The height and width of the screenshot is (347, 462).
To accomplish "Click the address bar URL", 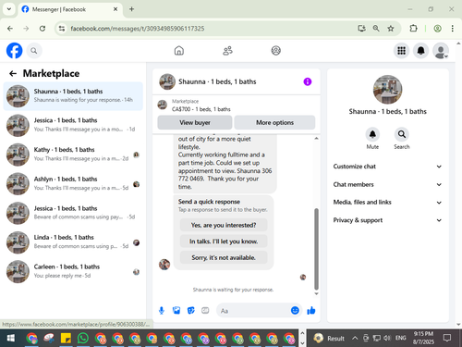I will point(138,29).
